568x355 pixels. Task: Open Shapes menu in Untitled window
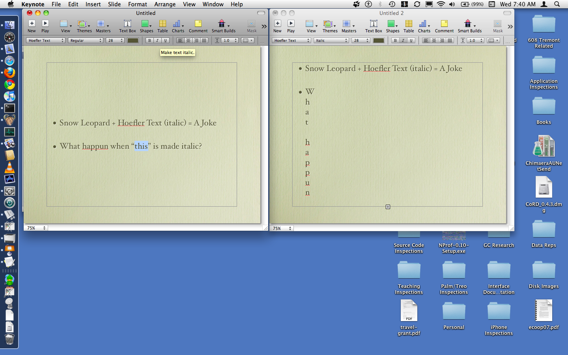point(146,26)
